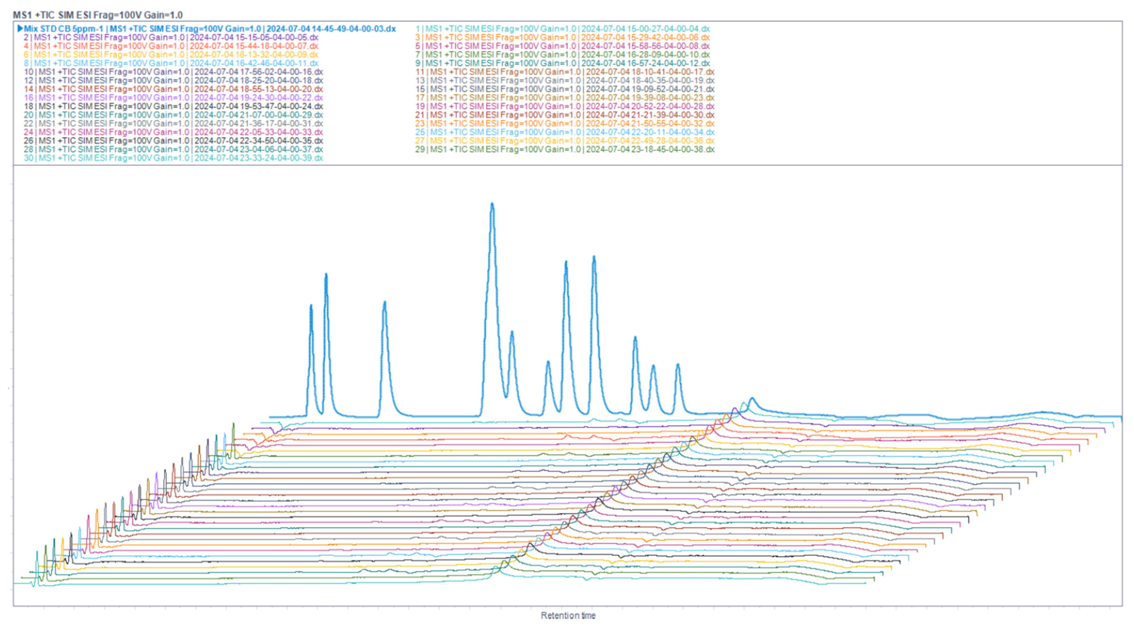Select Mix STD CB 5ppm-1 legend entry

click(x=210, y=29)
